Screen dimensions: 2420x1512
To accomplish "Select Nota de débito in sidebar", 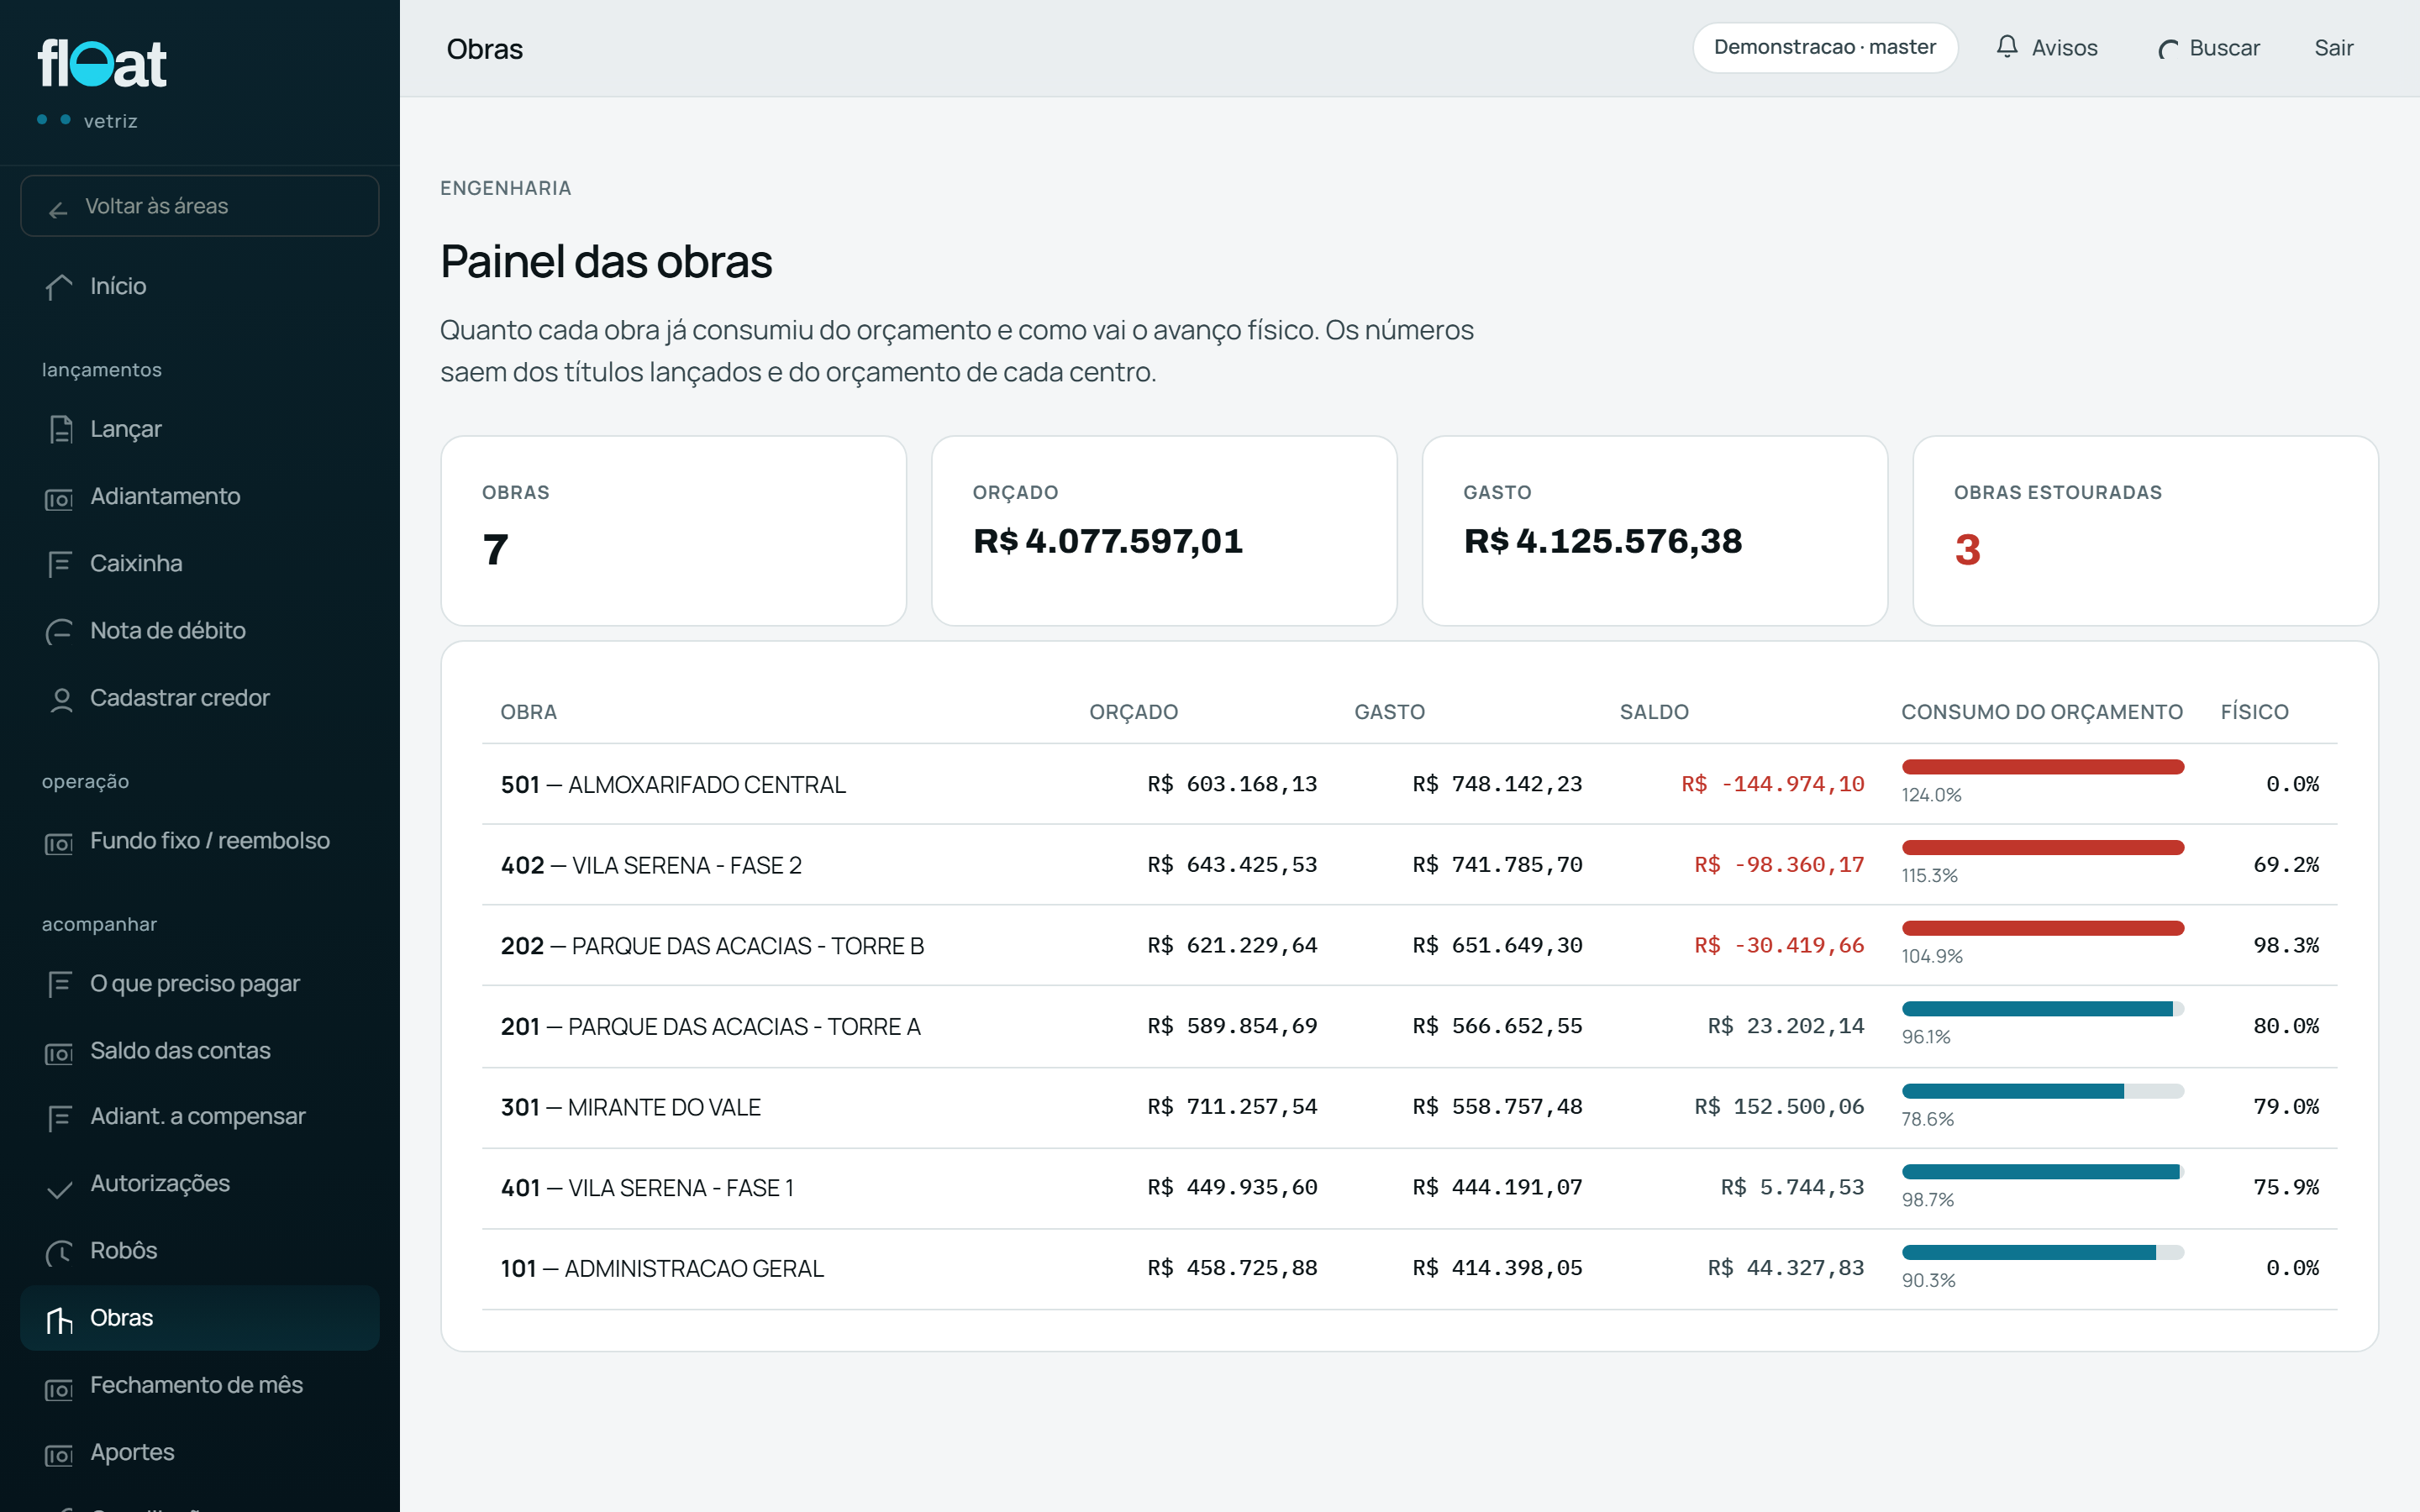I will pos(200,630).
